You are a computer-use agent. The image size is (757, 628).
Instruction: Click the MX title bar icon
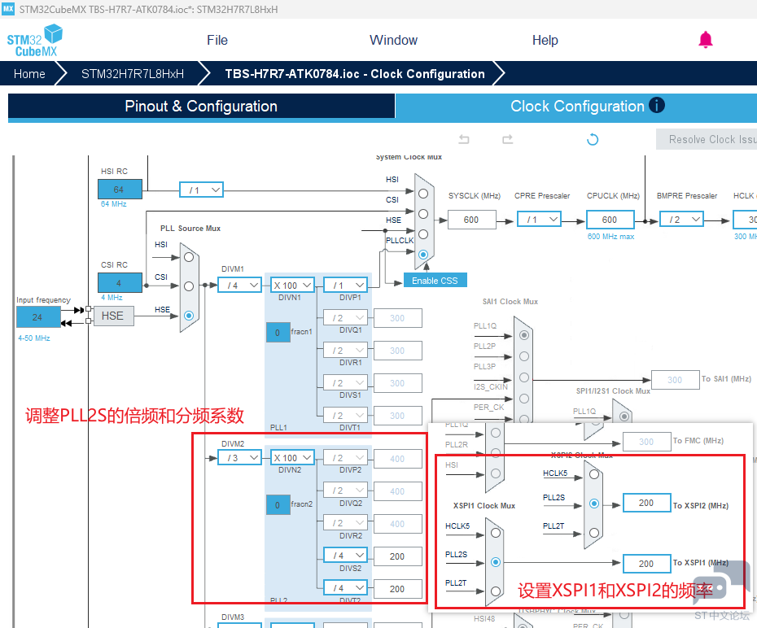coord(7,9)
